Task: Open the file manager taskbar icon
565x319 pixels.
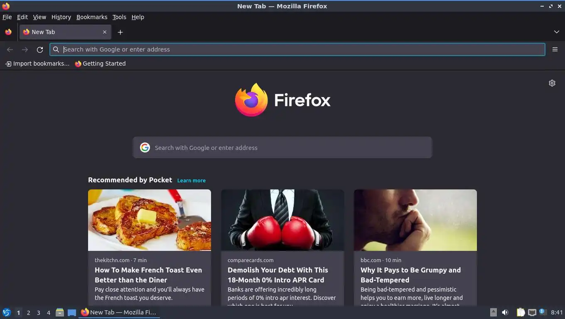Action: click(60, 312)
